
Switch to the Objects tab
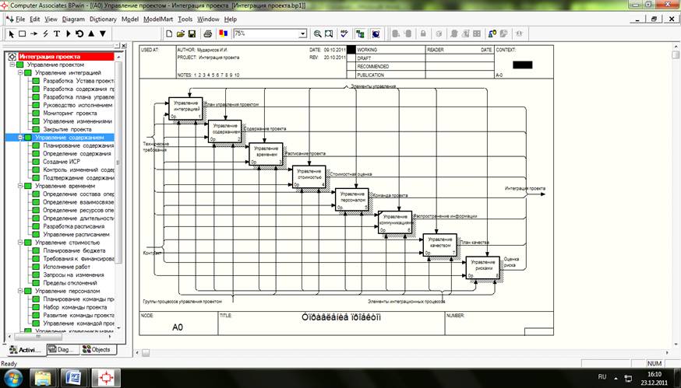pos(97,350)
